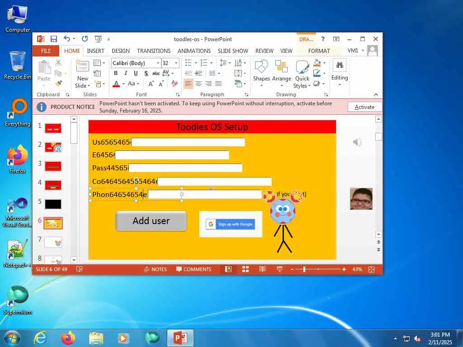
Task: Apply text shadow with the S icon
Action: point(146,73)
